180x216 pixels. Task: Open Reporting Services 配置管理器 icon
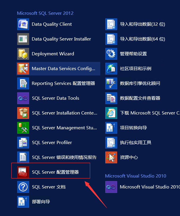coord(23,83)
